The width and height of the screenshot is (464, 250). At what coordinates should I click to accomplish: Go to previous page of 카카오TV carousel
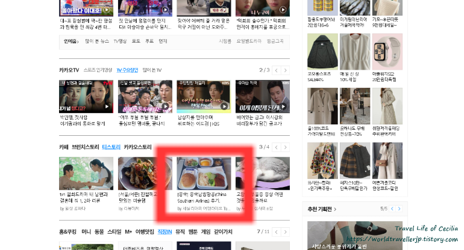277,70
